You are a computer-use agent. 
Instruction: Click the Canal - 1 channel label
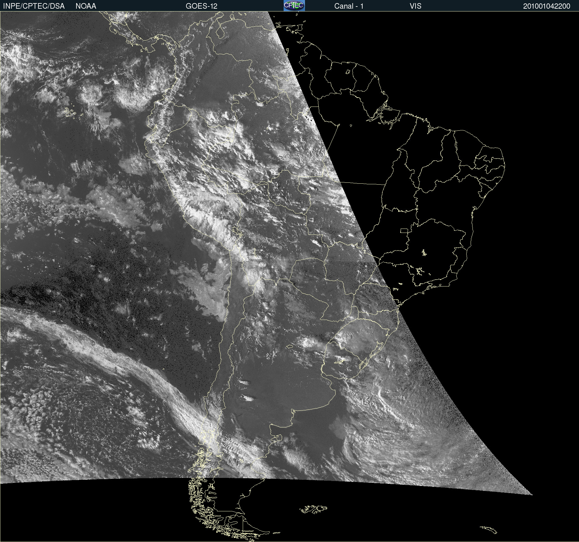tap(349, 6)
